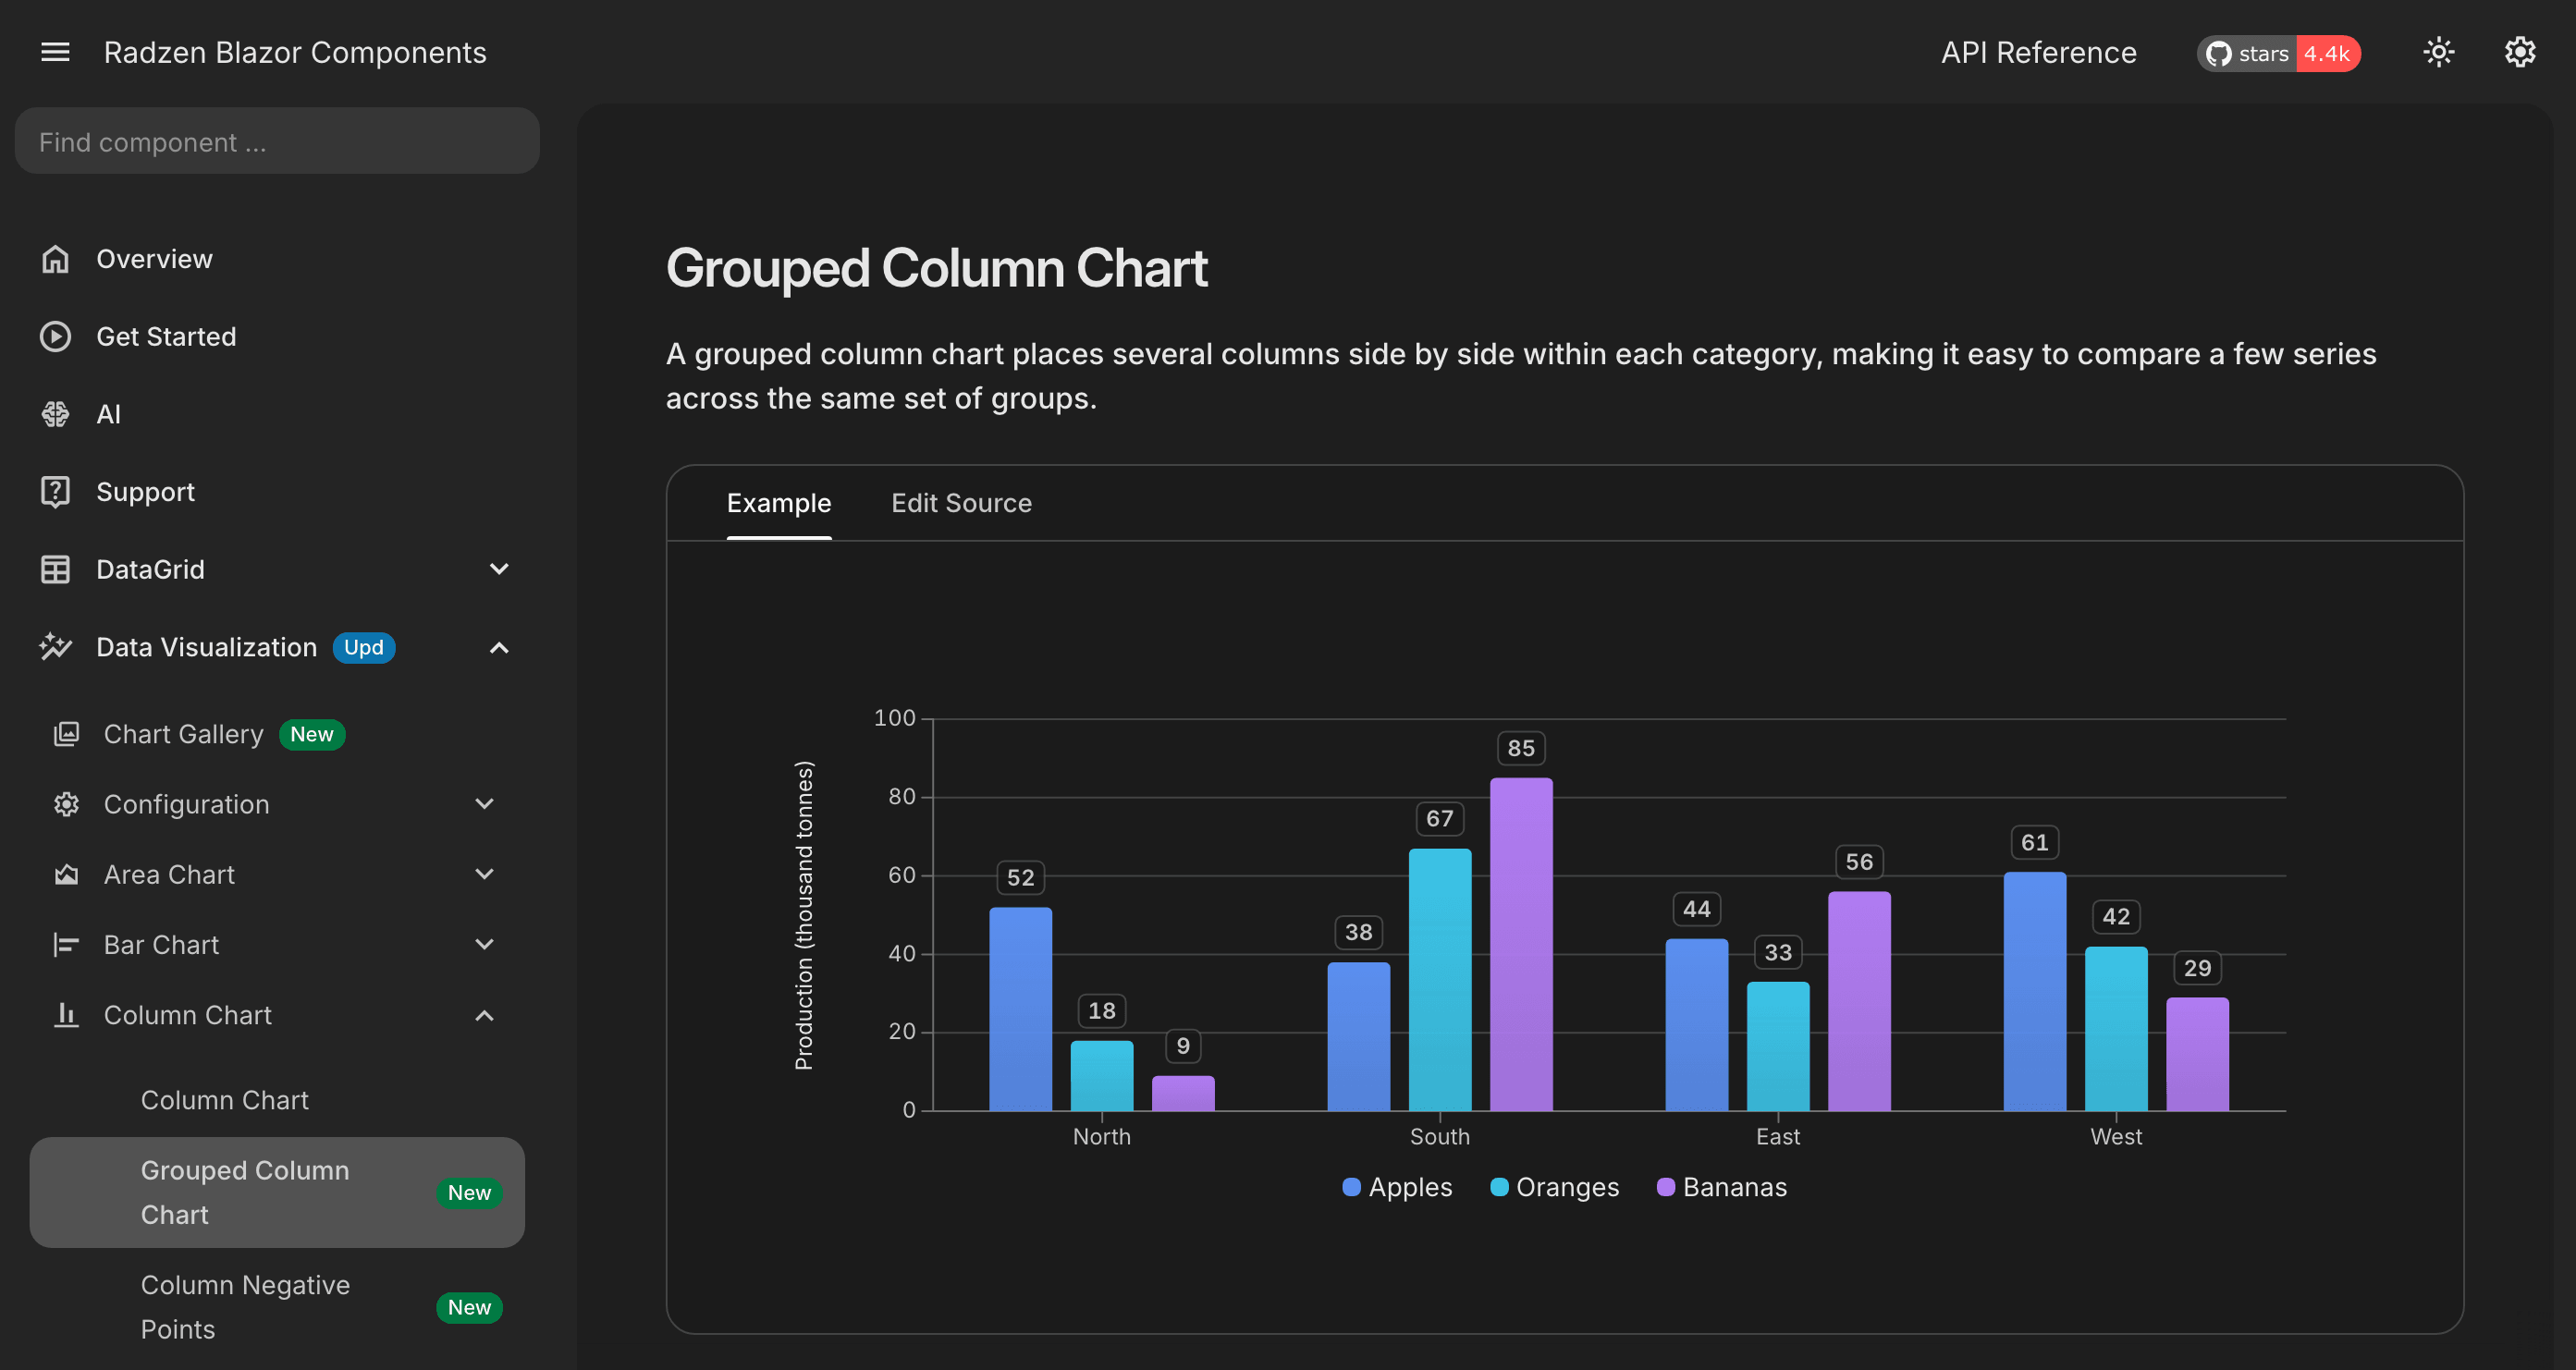
Task: Click the East Oranges bar labeled 33
Action: [1777, 1046]
